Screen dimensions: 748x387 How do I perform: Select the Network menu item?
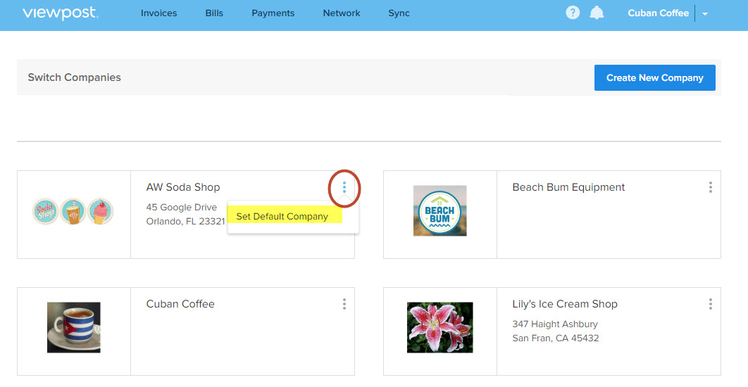342,13
